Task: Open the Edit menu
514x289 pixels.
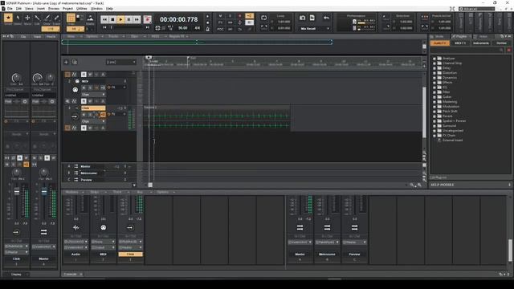Action: coord(18,9)
